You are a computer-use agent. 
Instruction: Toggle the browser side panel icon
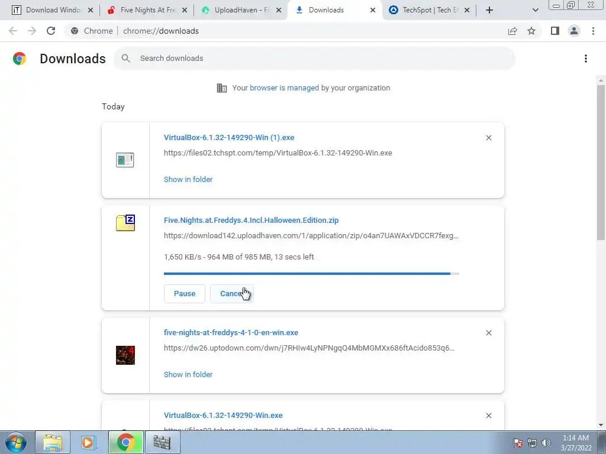555,31
